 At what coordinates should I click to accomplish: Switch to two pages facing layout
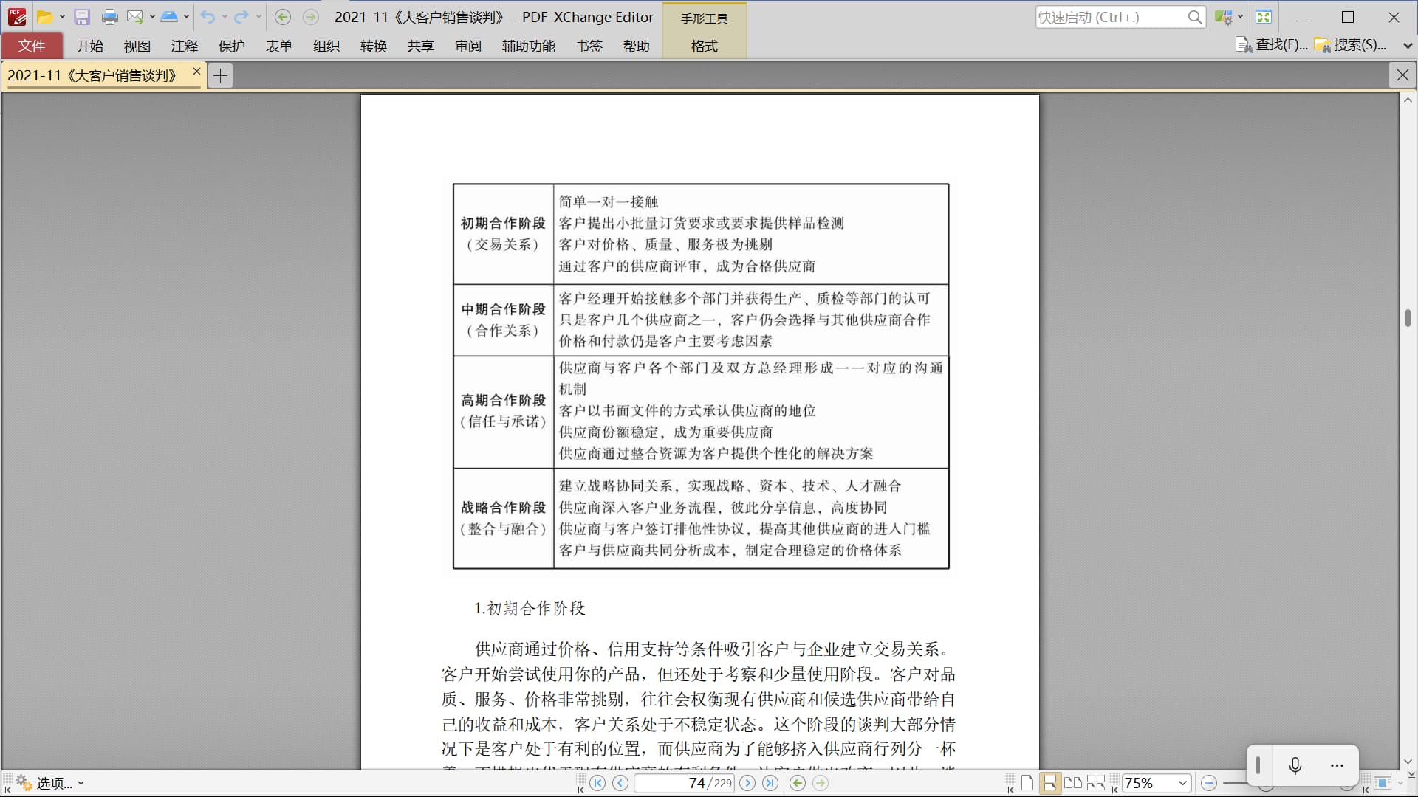coord(1073,783)
